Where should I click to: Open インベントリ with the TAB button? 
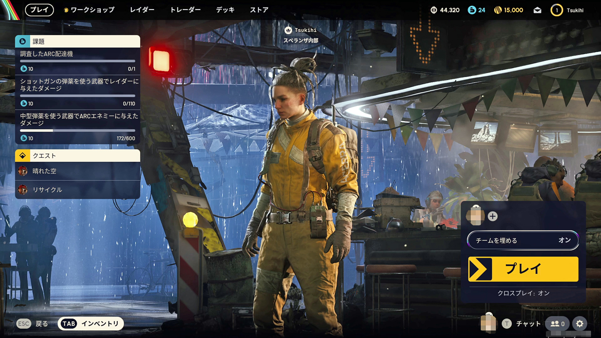(91, 324)
